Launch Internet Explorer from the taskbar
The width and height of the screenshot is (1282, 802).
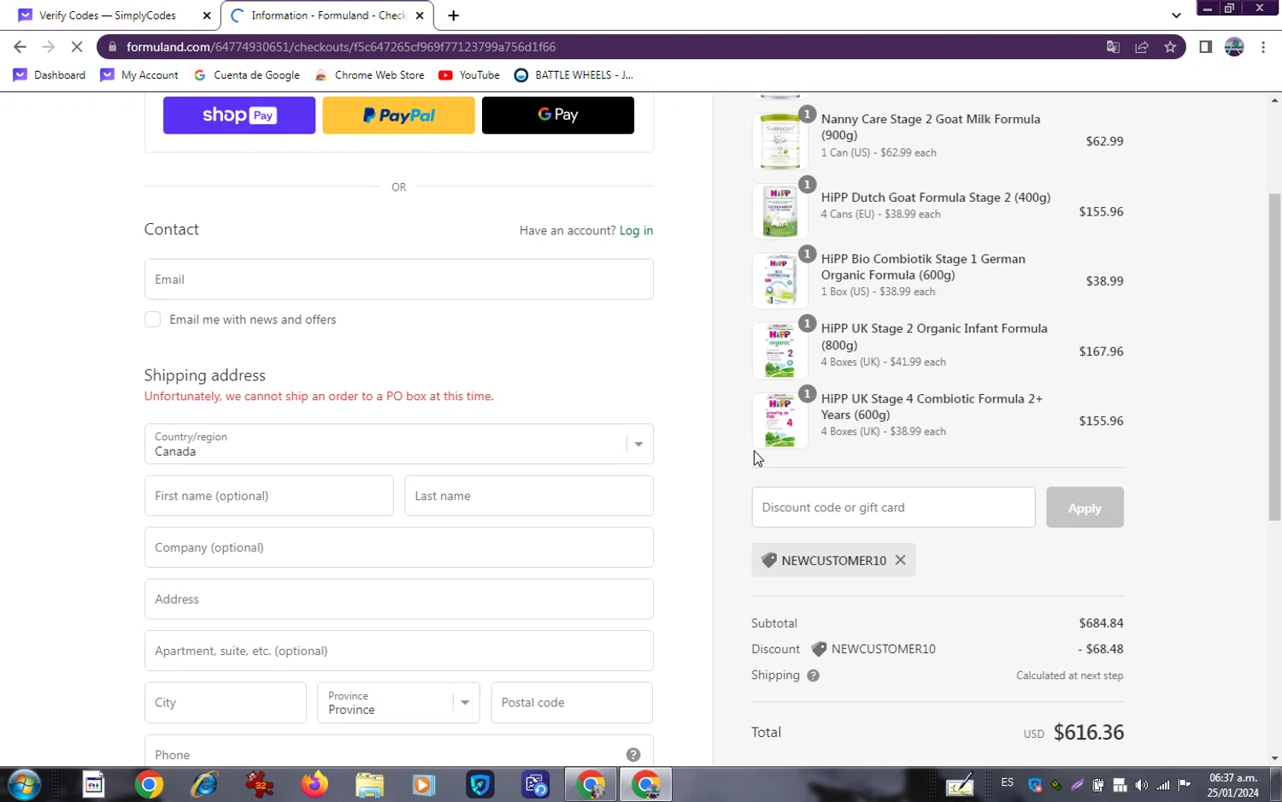[x=204, y=784]
